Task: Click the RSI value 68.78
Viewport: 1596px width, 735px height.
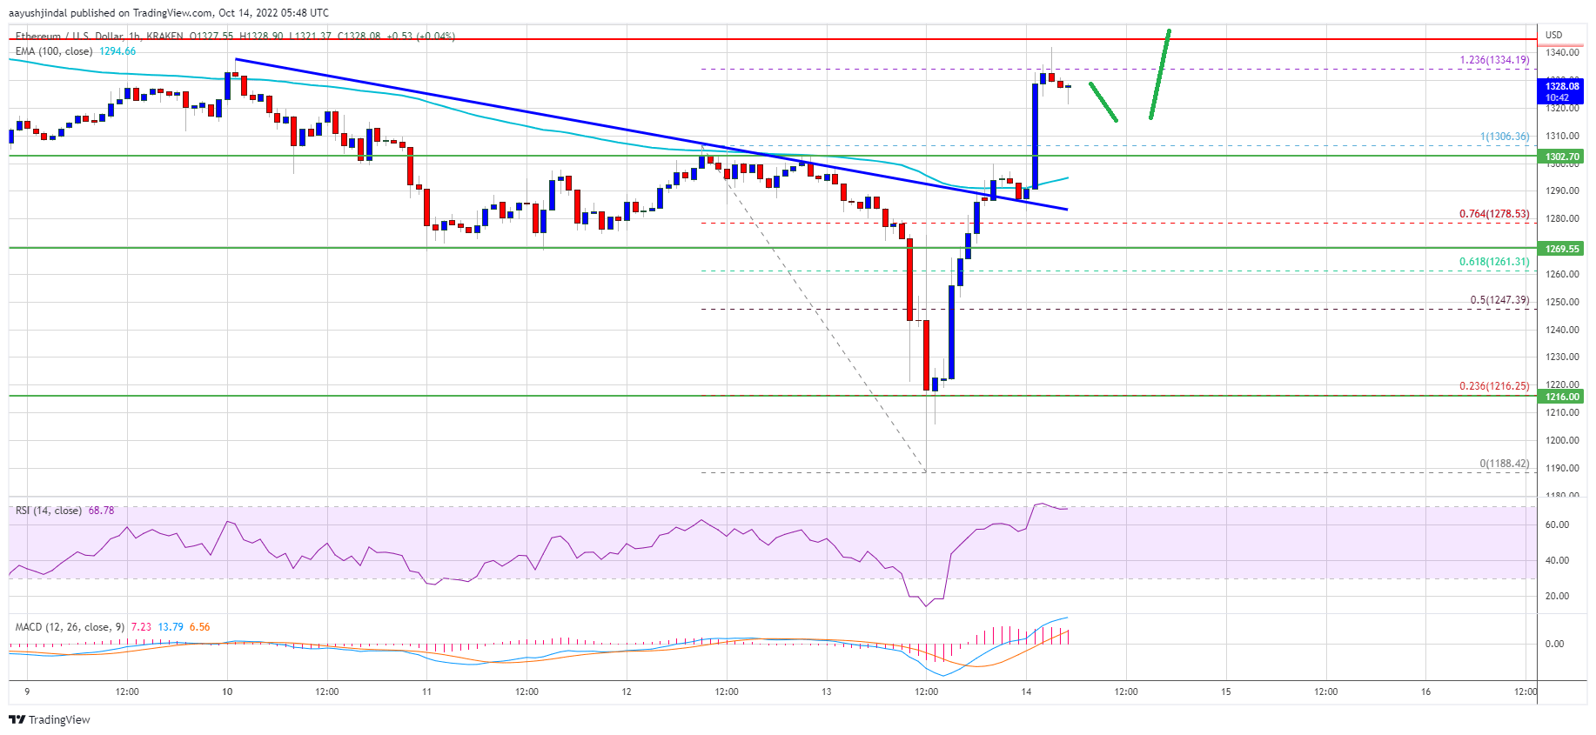Action: (x=101, y=511)
